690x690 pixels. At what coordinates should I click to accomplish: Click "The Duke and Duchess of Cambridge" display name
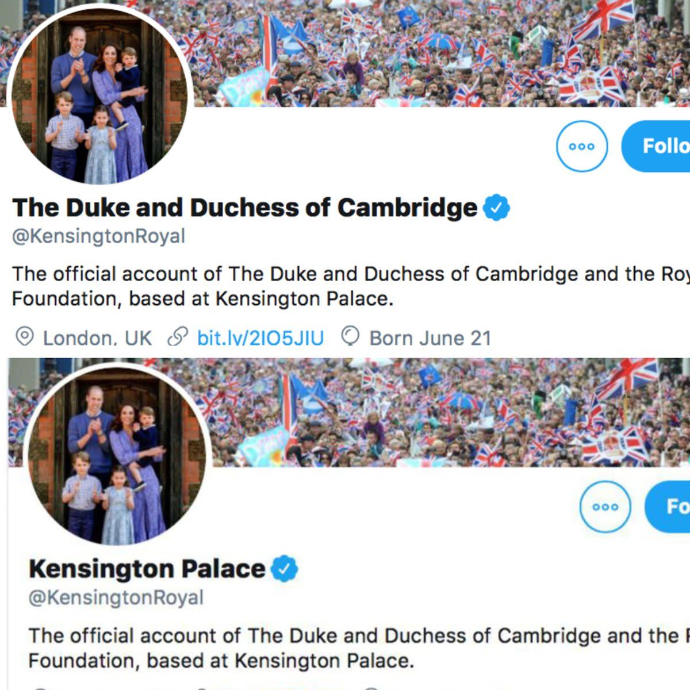244,208
